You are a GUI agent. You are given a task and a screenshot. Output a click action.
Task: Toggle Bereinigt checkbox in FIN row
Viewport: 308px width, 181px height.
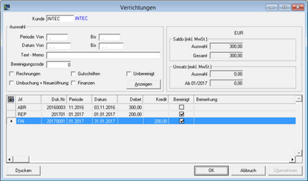pyautogui.click(x=182, y=121)
